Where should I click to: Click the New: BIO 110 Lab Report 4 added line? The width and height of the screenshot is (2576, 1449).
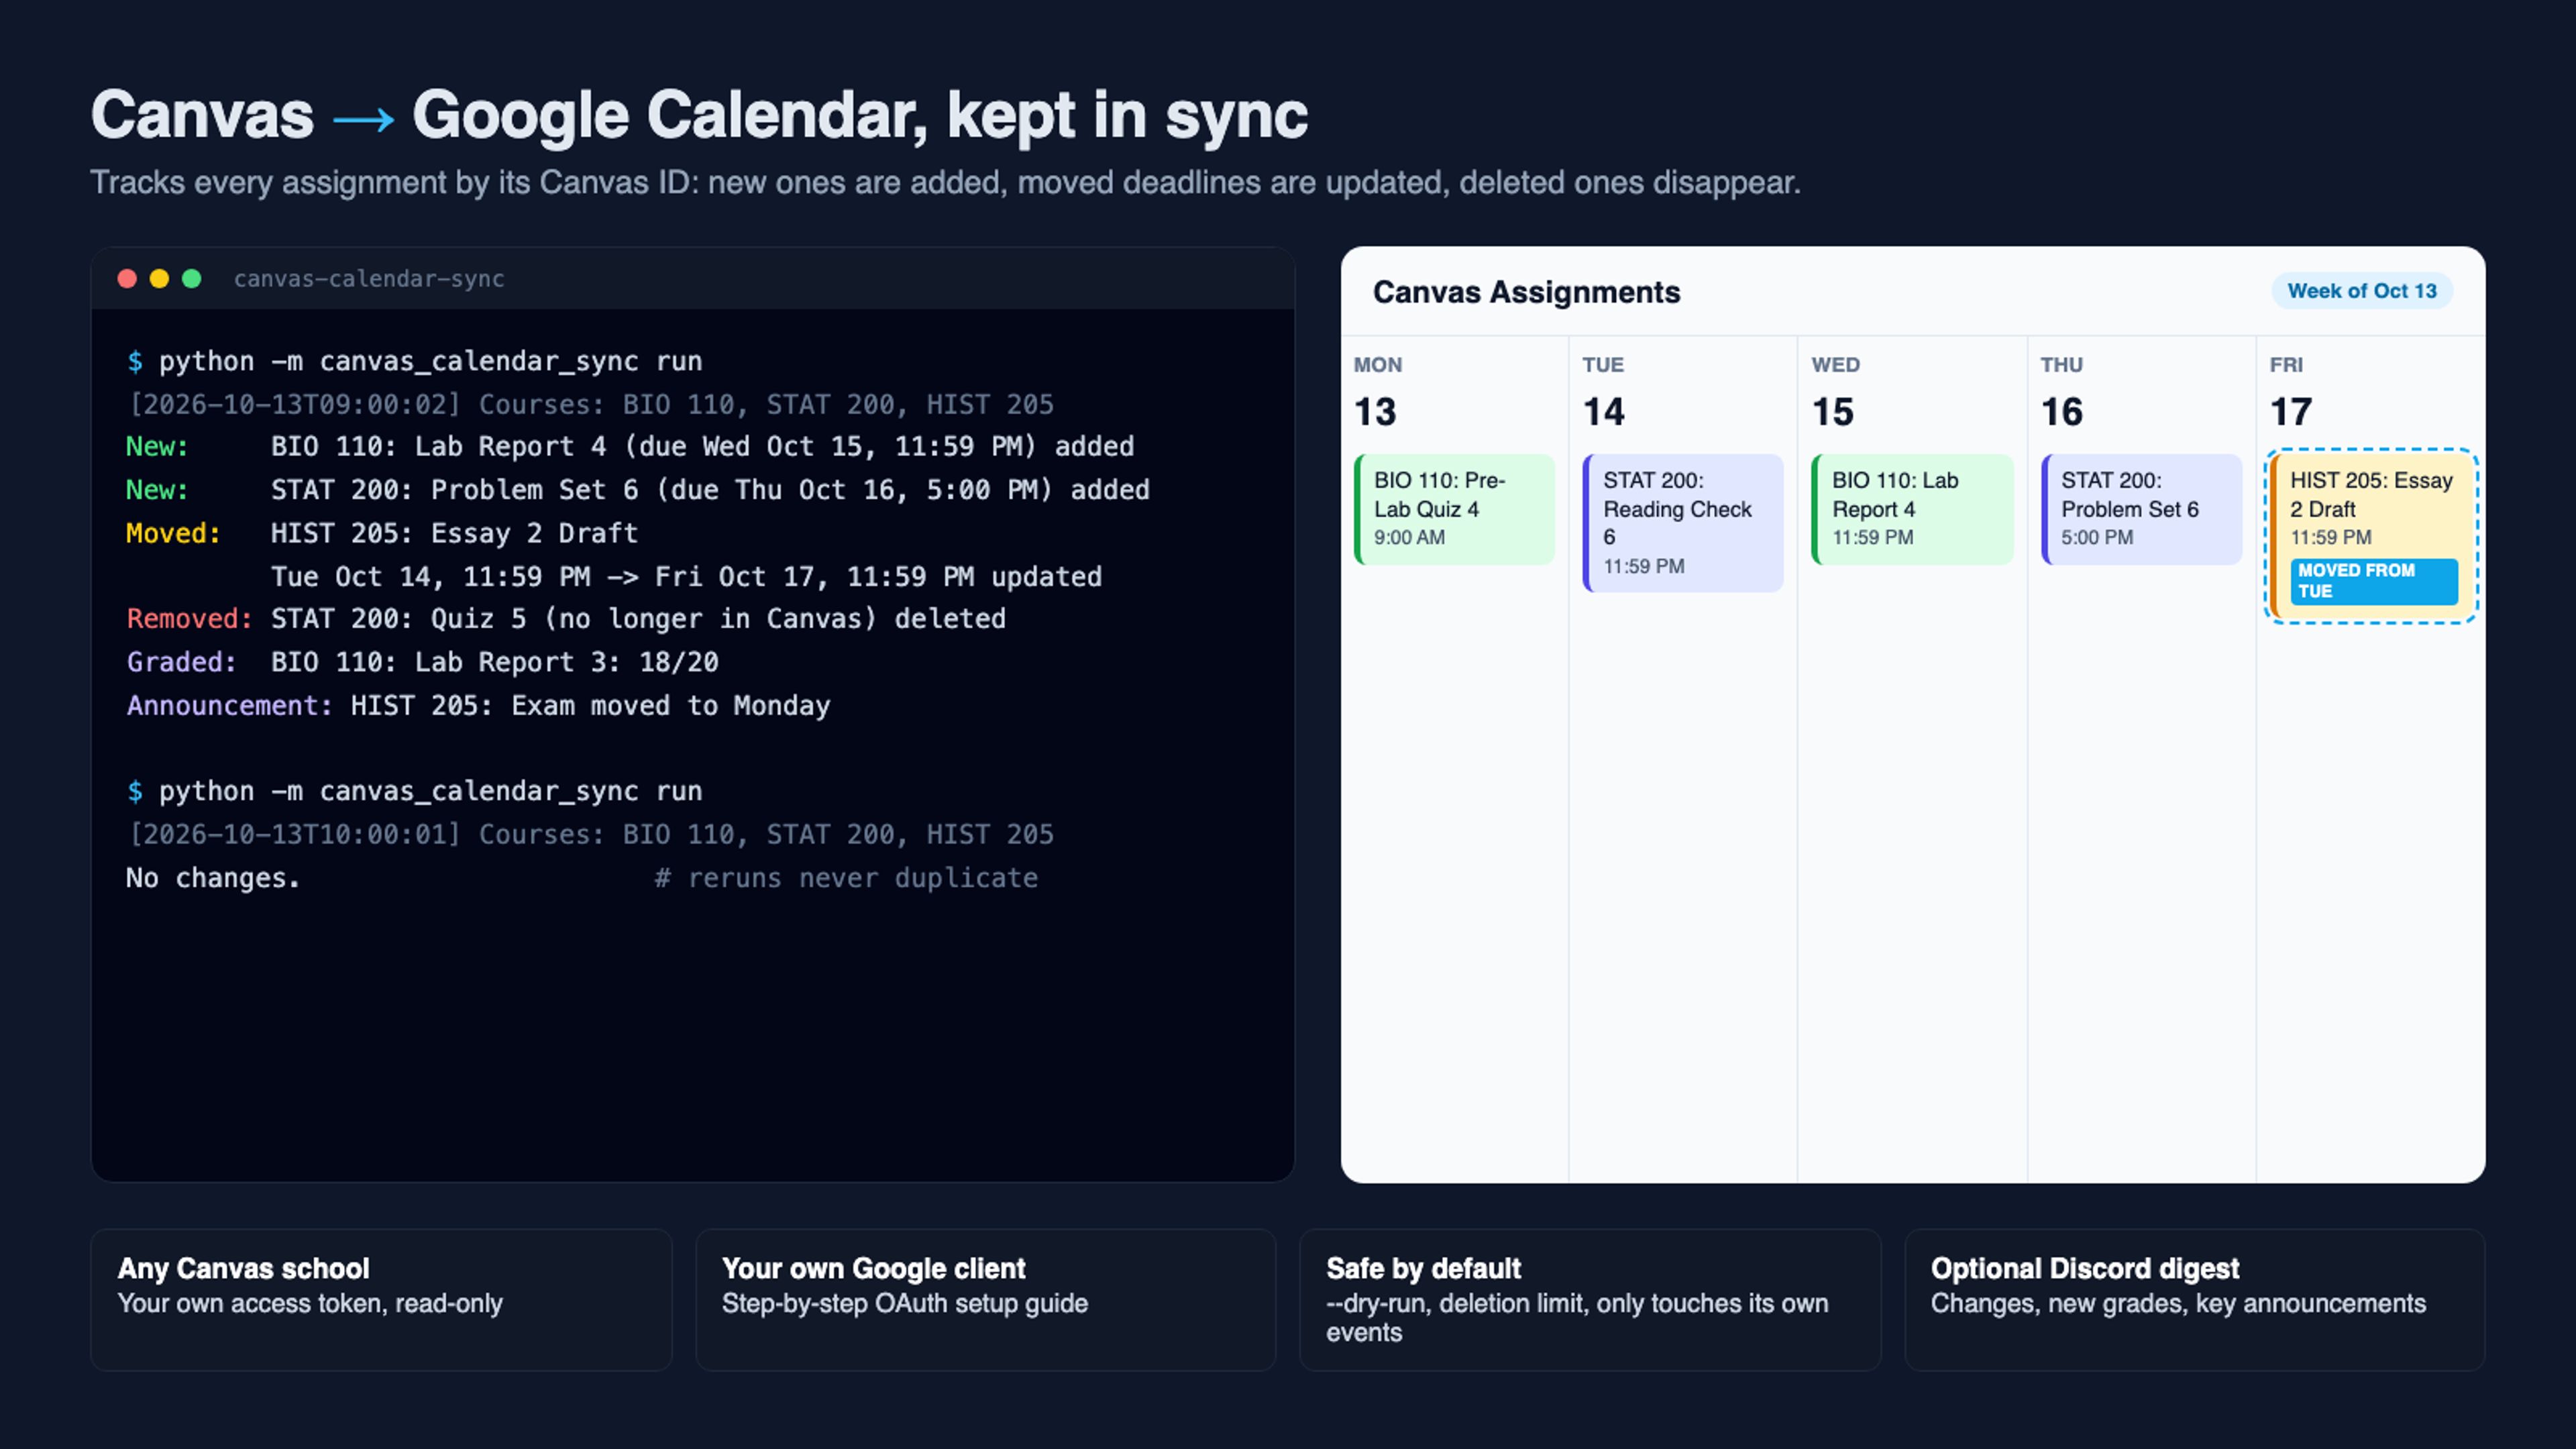630,446
